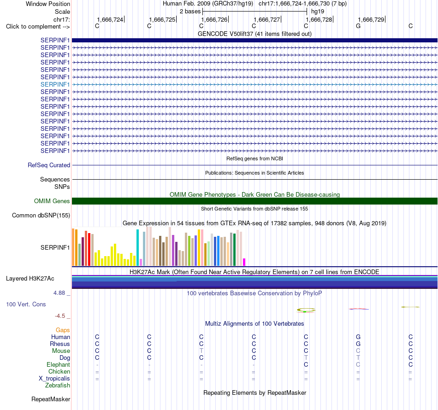Viewport: 438px width, 410px height.
Task: Click the light-blue SERPINF1 intron arrow line
Action: 255,84
